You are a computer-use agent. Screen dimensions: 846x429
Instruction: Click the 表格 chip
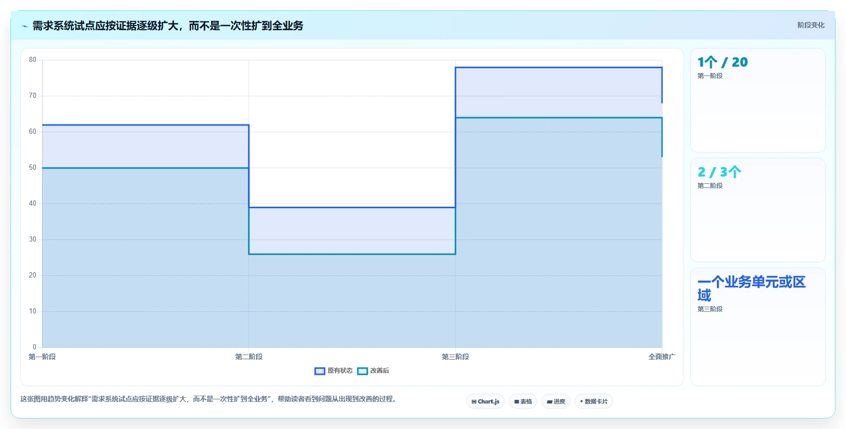click(x=523, y=401)
